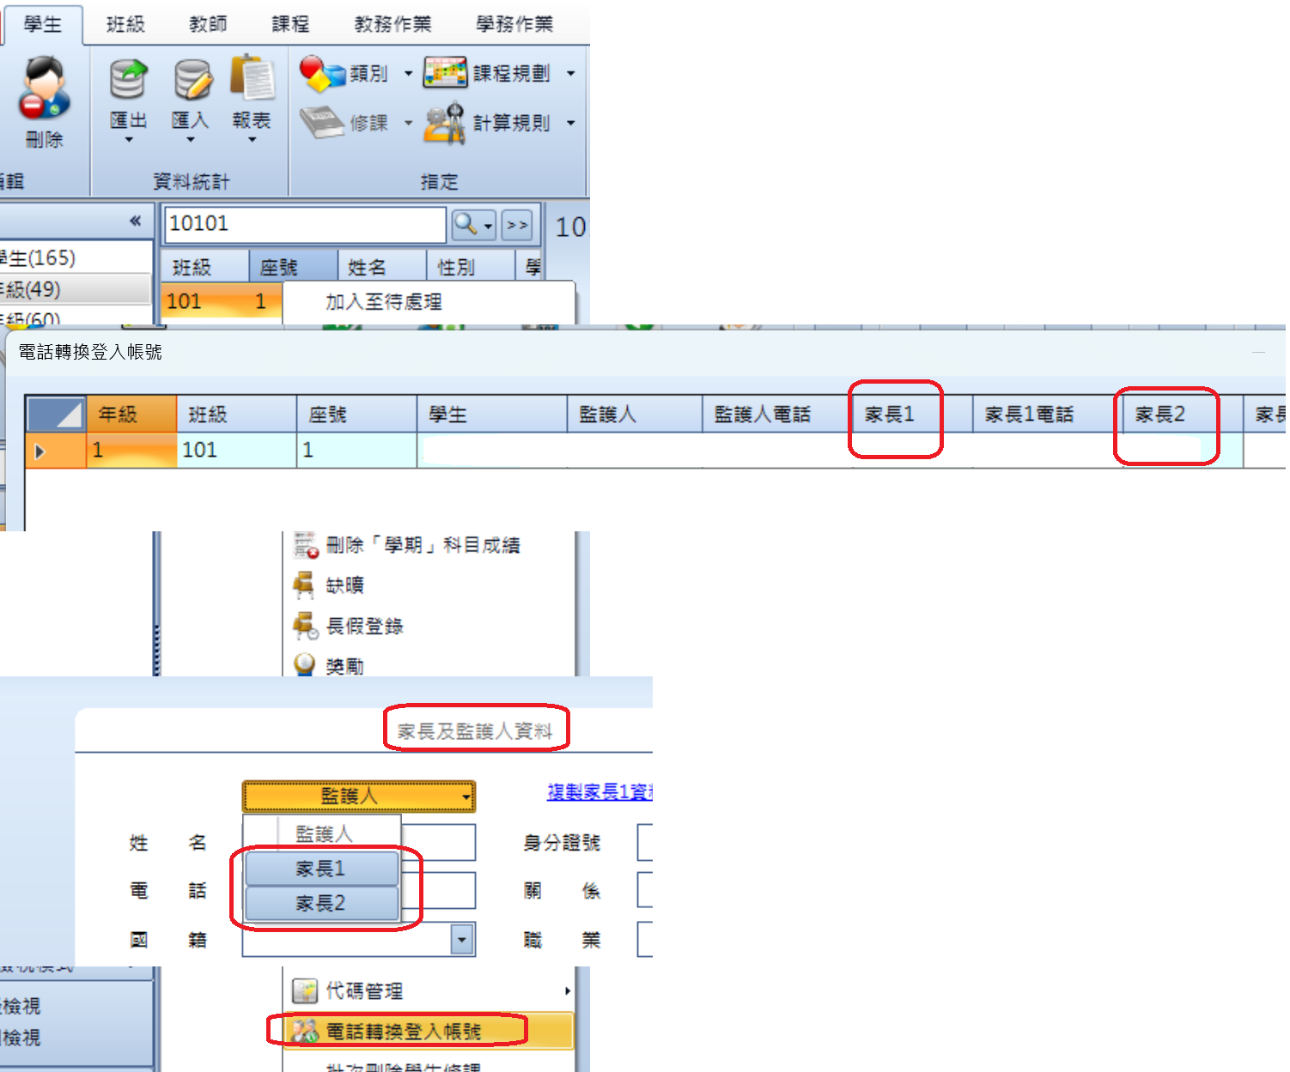Screen dimensions: 1290x1072
Task: Click the 長假登錄 icon in menu
Action: [x=305, y=626]
